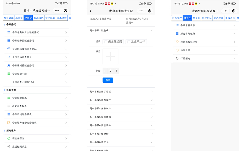Open the 往期黑板报评审 entry

coord(205,42)
